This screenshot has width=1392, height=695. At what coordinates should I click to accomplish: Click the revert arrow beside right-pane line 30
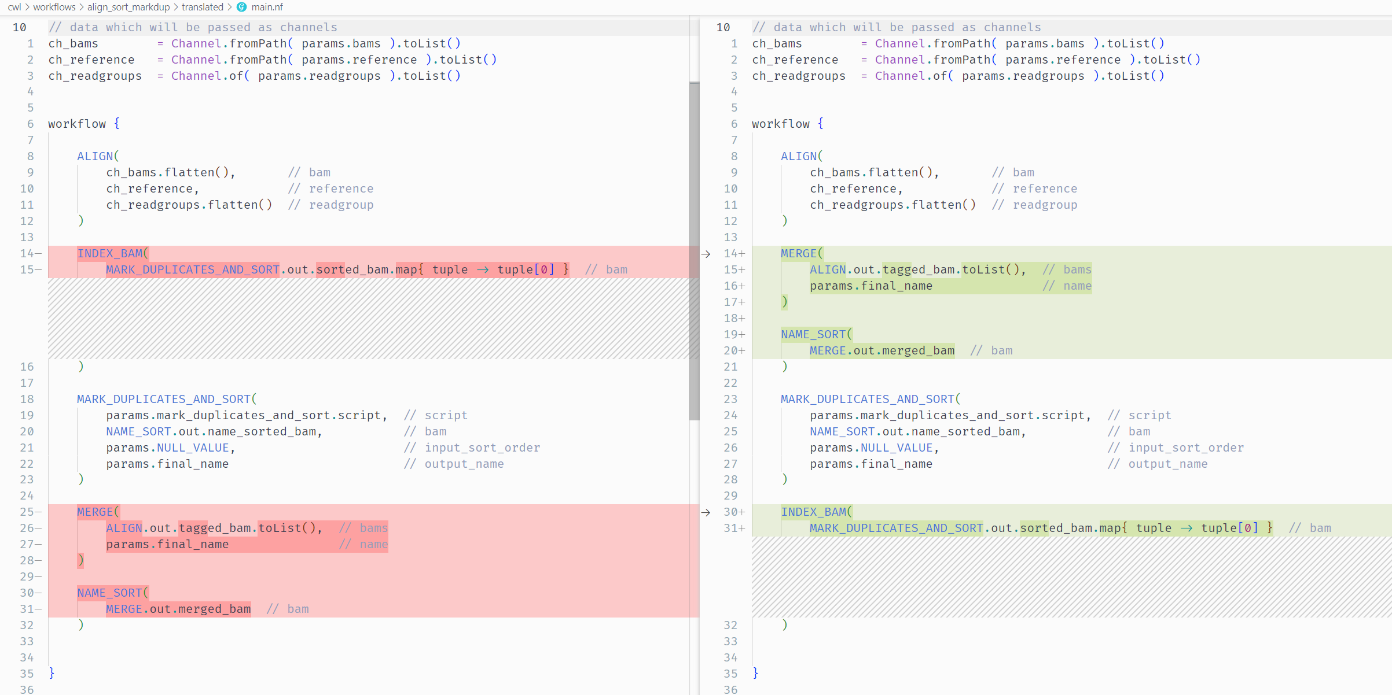(x=706, y=512)
